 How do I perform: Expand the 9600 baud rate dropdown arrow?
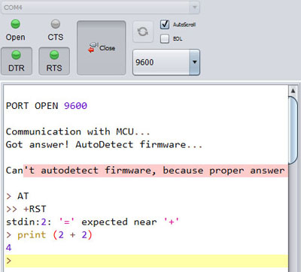point(194,62)
